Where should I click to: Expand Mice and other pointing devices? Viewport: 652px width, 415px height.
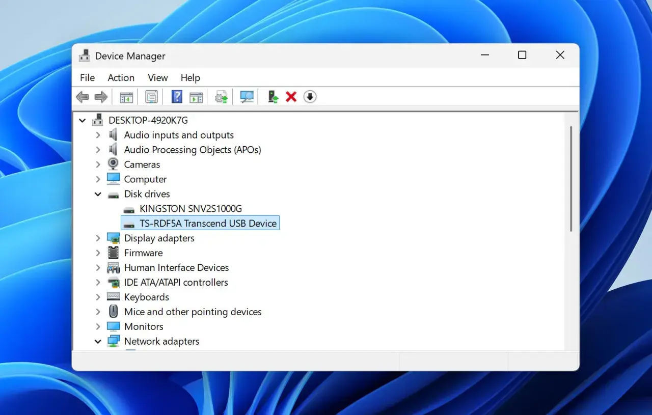tap(98, 312)
